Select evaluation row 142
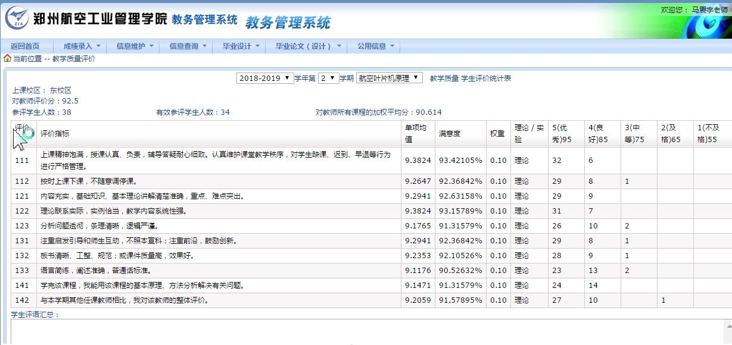 click(x=22, y=300)
